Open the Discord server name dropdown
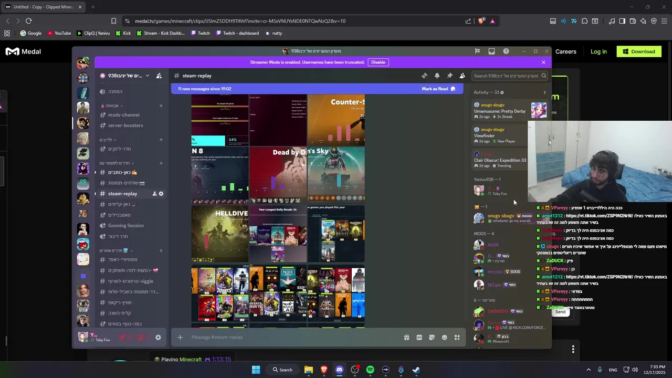This screenshot has width=672, height=378. (x=124, y=76)
